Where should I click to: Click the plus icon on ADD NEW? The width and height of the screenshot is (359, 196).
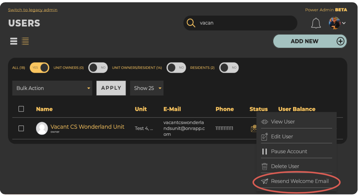(x=340, y=41)
